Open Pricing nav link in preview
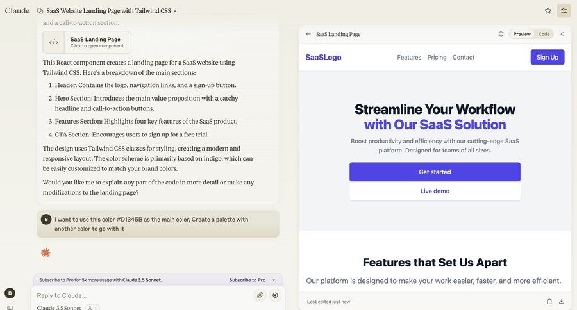 coord(437,58)
